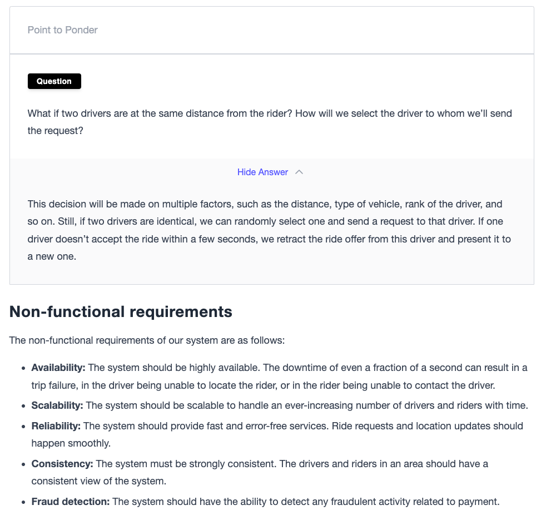
Task: Click the Hide Answer link
Action: click(262, 172)
